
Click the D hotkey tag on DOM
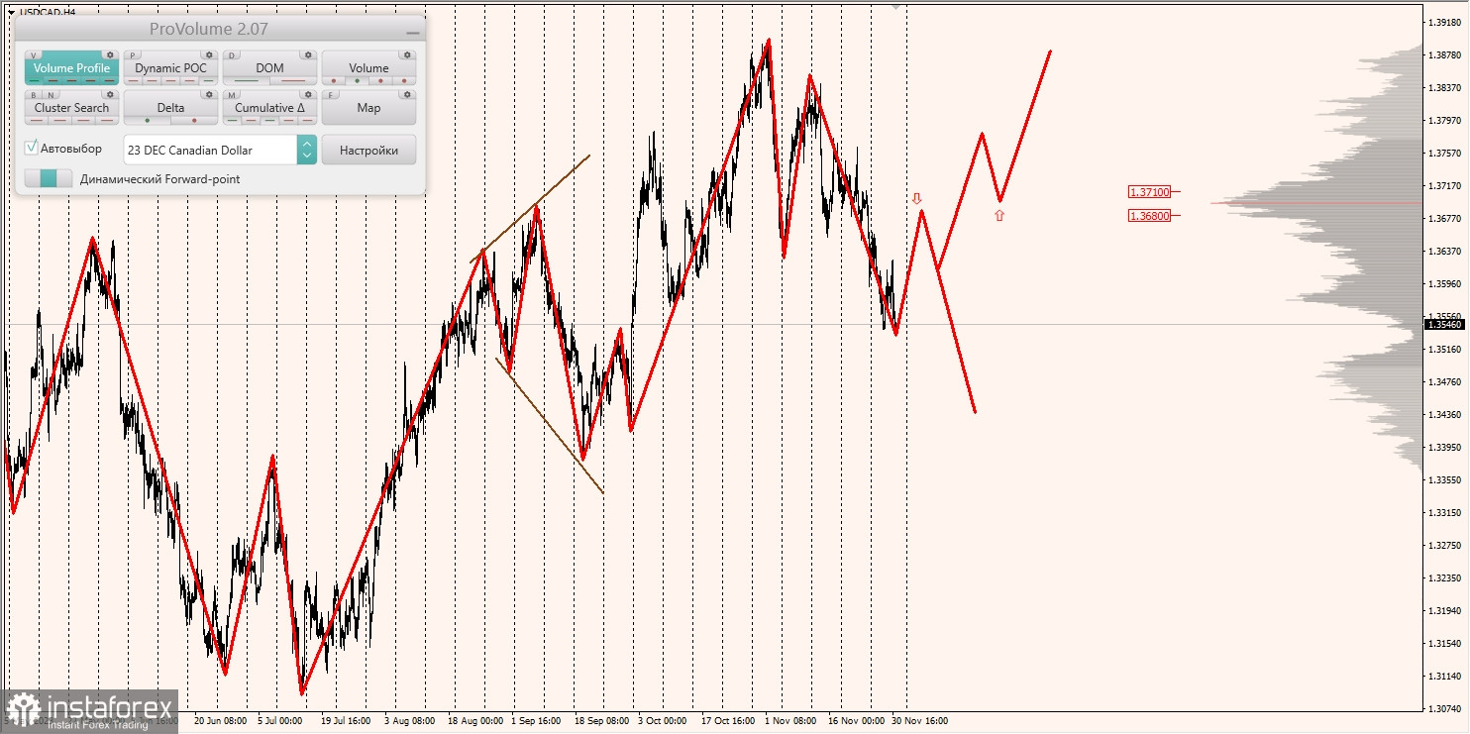pyautogui.click(x=232, y=55)
